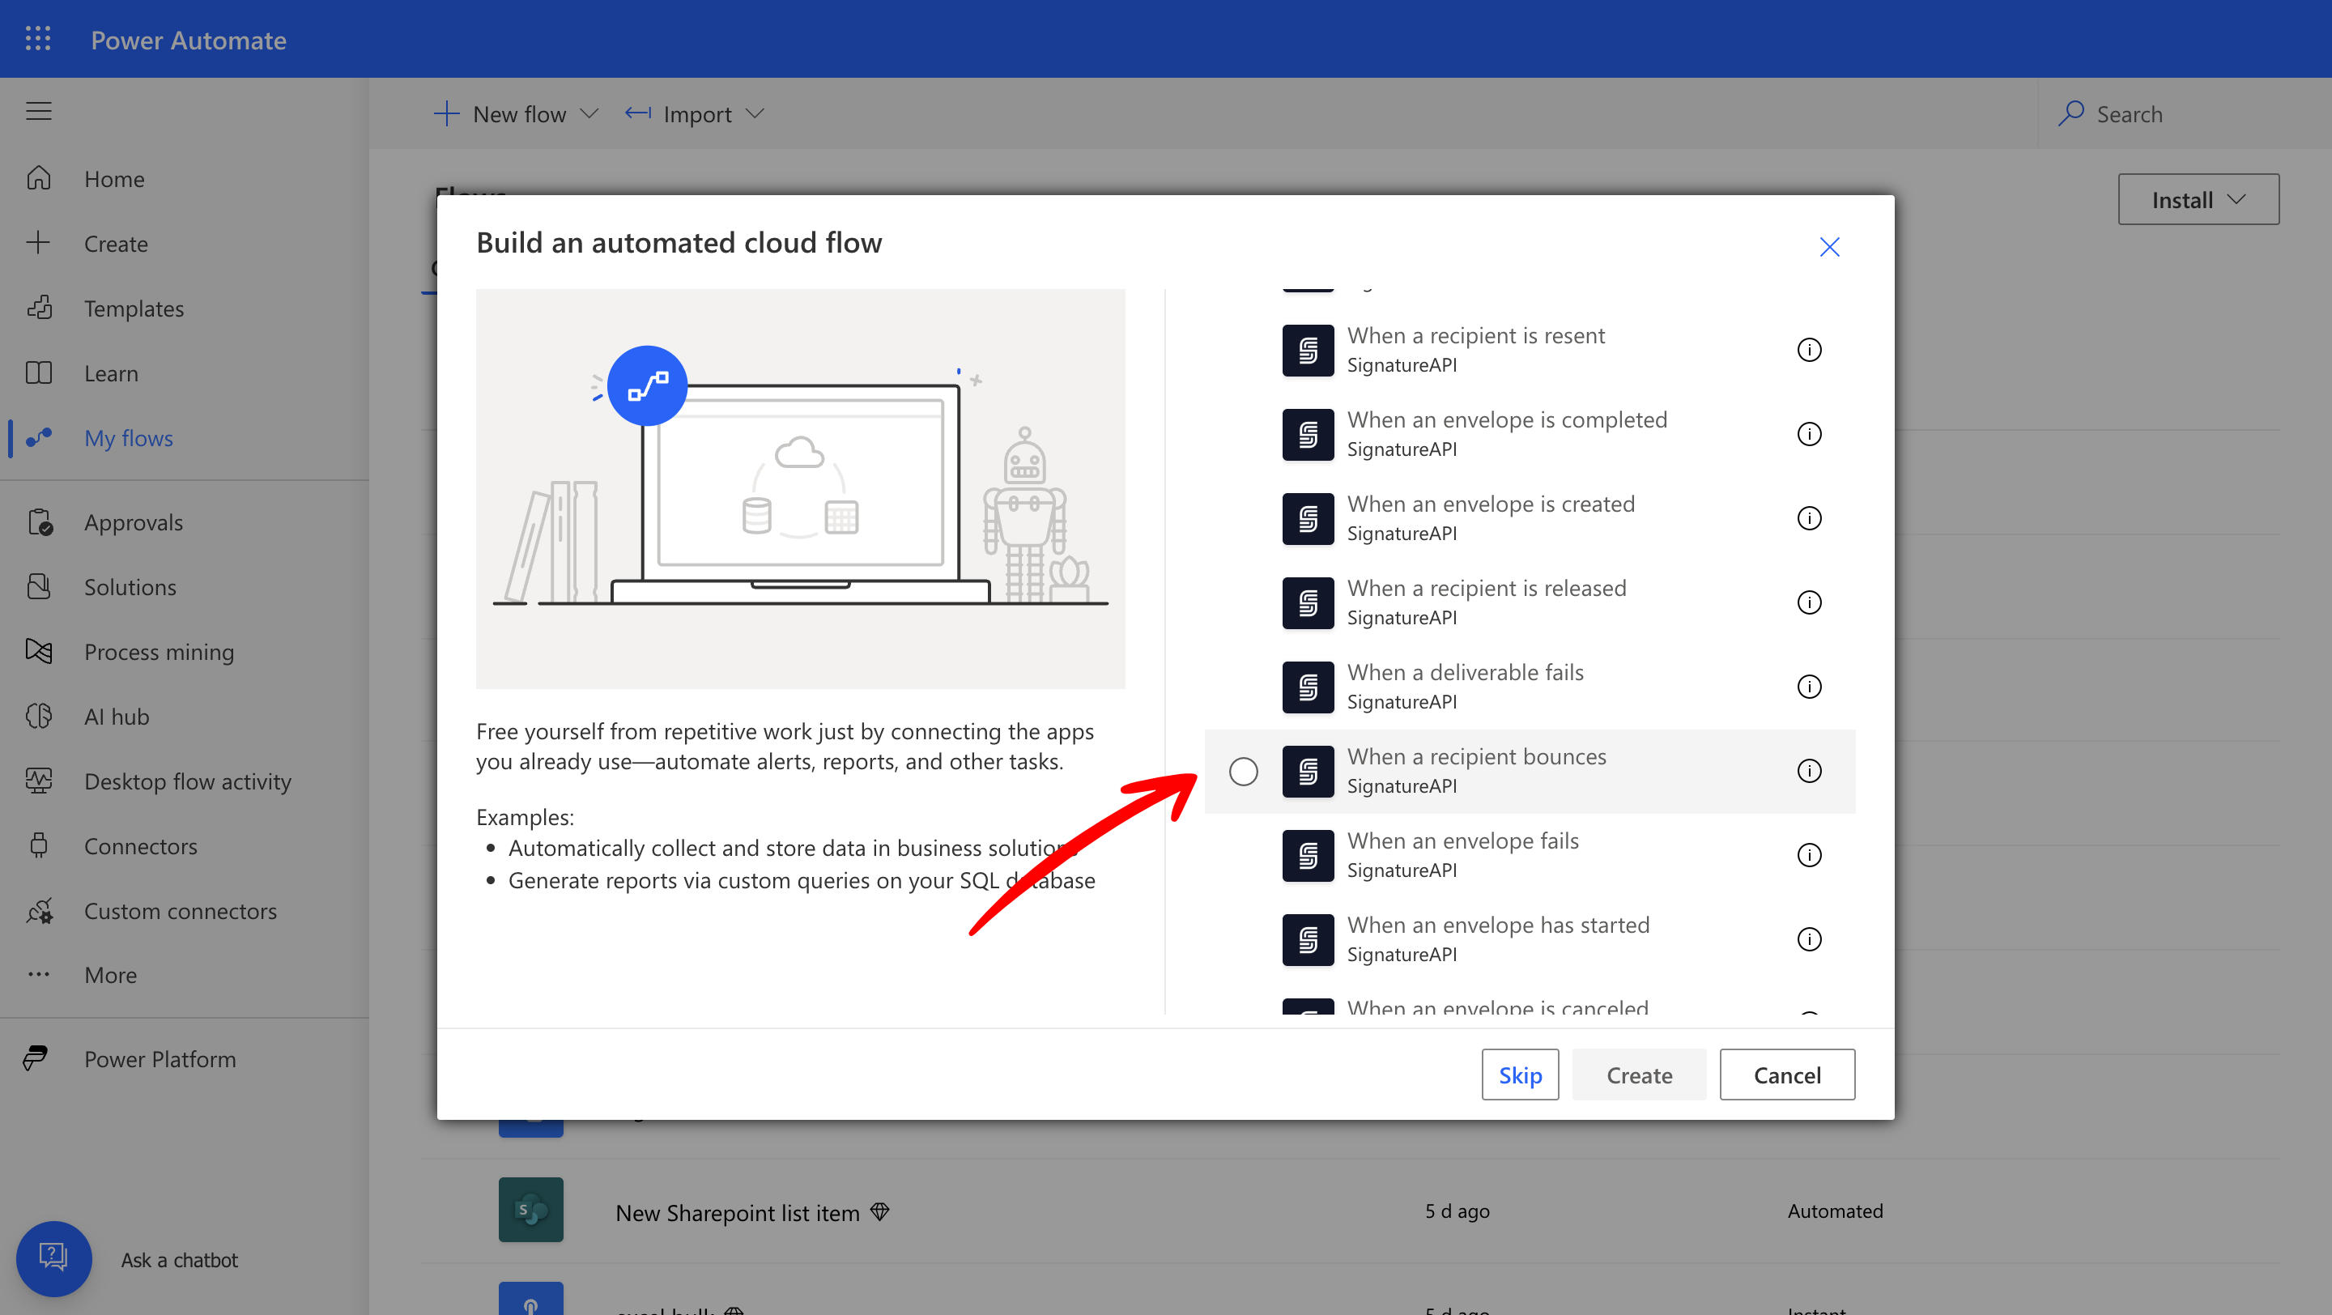Click info icon for recipient is resent
This screenshot has width=2332, height=1315.
click(1808, 351)
